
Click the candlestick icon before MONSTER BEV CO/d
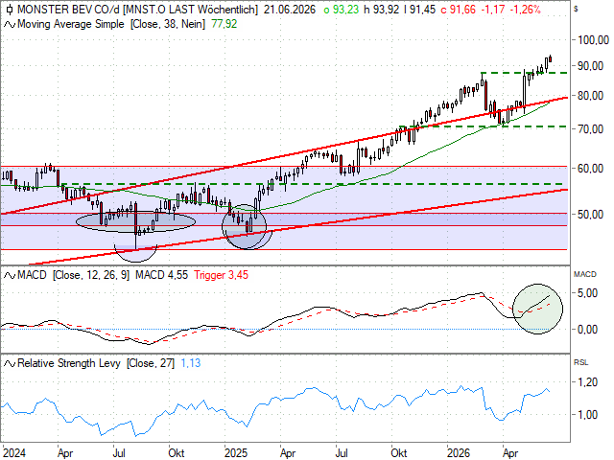point(10,10)
